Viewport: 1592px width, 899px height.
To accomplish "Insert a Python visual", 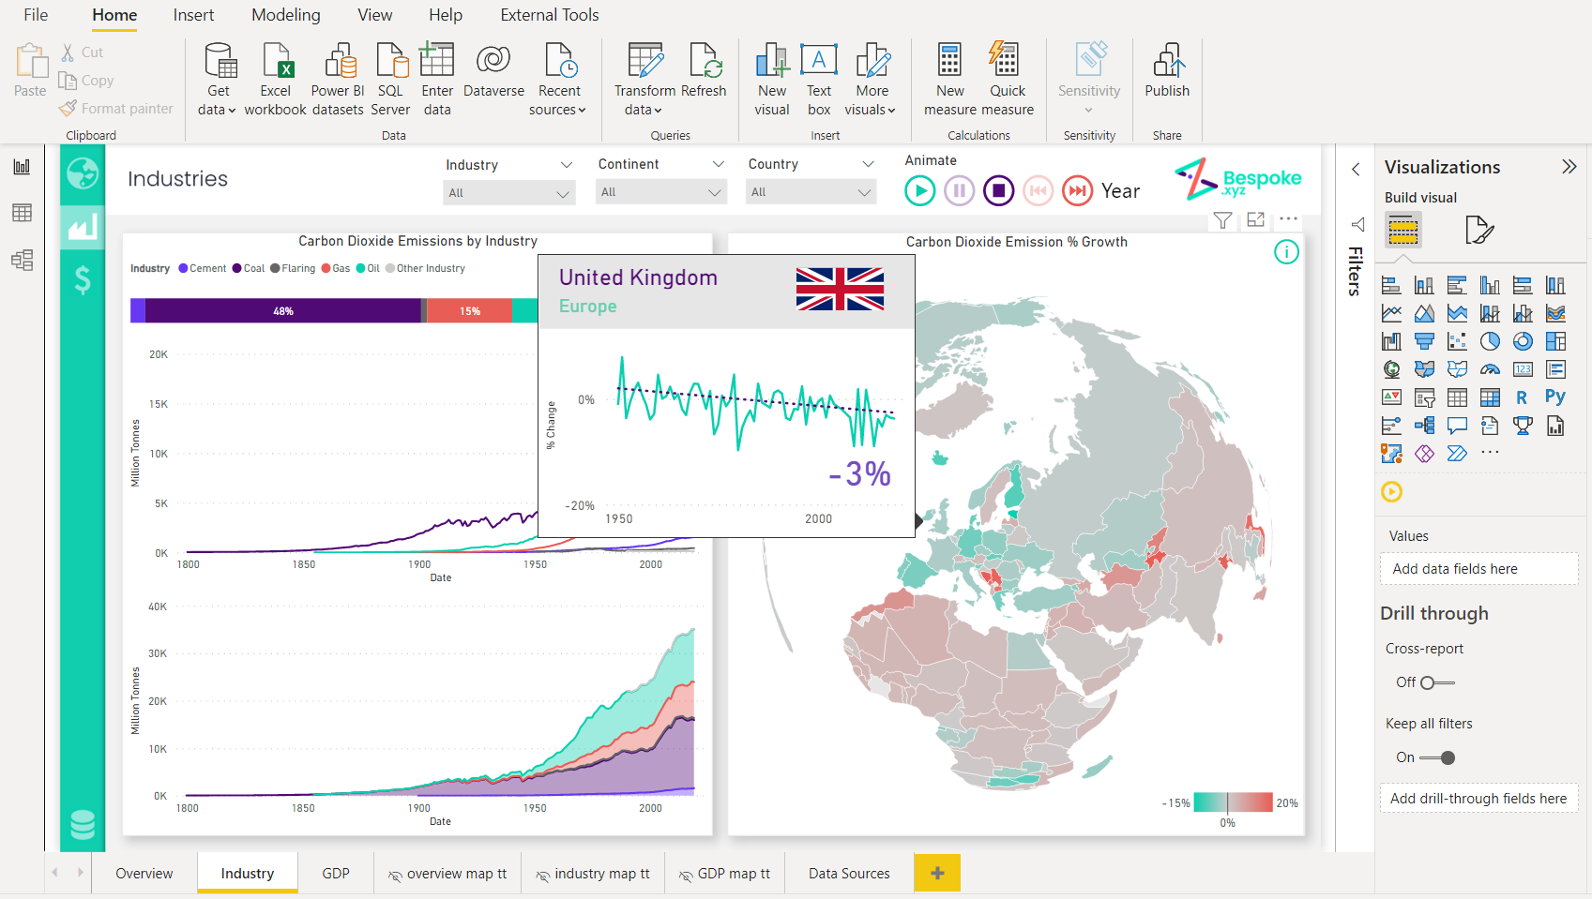I will pyautogui.click(x=1555, y=397).
